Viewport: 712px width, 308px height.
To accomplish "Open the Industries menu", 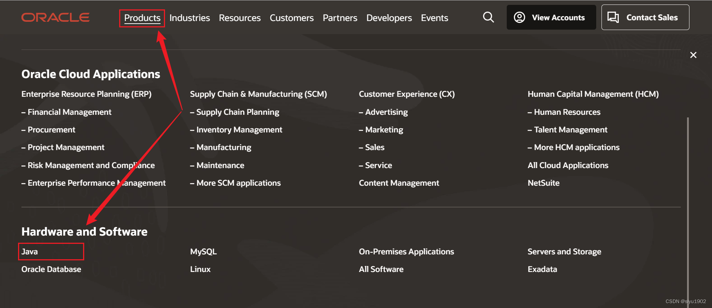I will coord(189,18).
